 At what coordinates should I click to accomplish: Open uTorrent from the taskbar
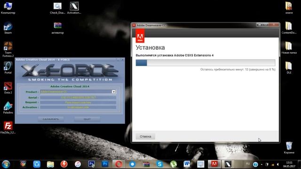coord(173,164)
